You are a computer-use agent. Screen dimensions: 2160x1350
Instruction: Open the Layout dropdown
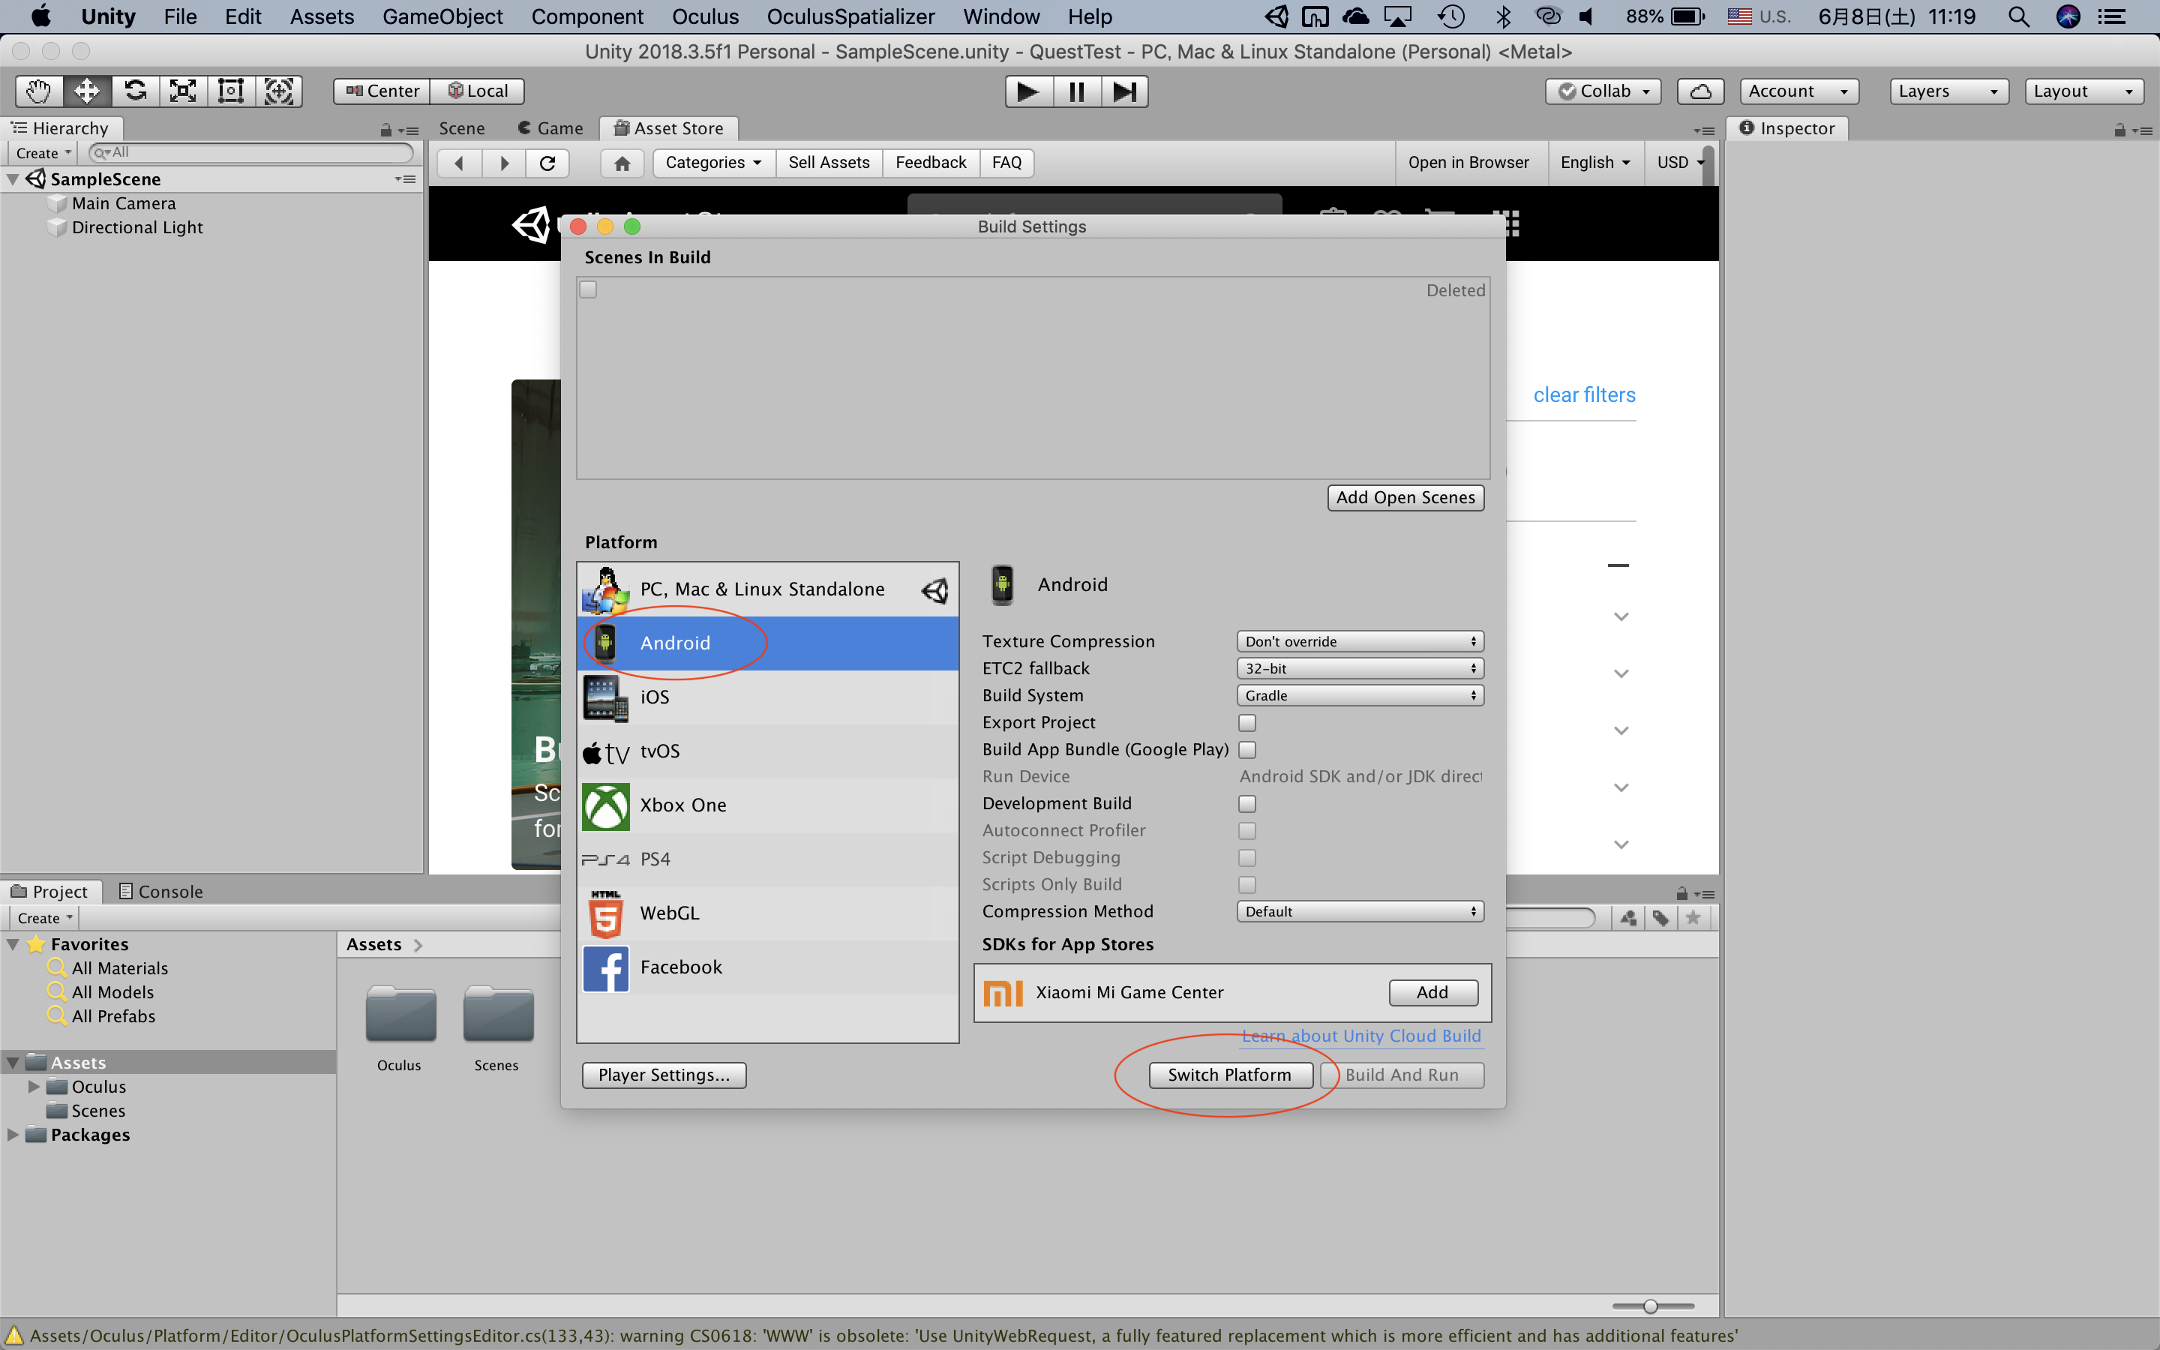(2084, 91)
